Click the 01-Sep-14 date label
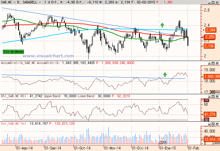The image size is (220, 151). [53, 148]
